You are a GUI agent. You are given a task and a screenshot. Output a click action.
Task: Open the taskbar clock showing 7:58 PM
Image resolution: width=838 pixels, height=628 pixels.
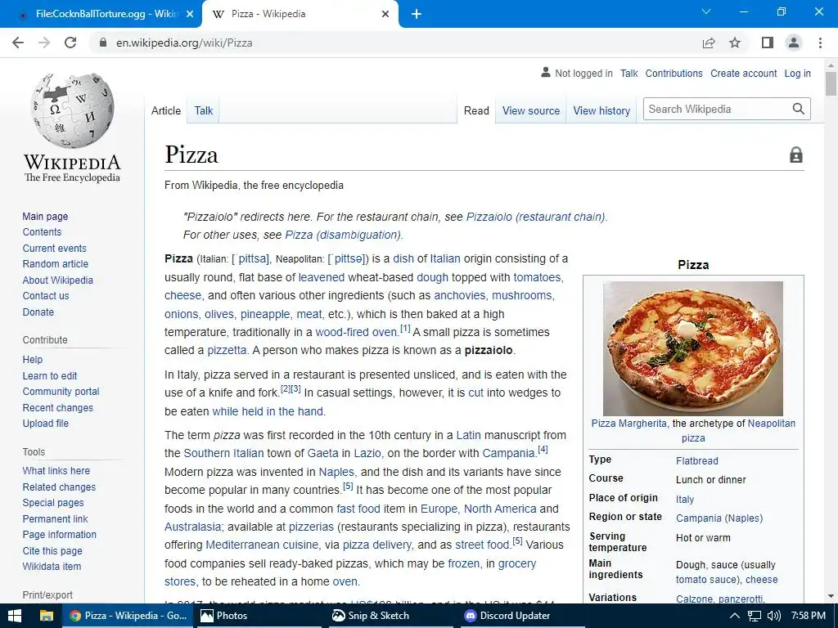(808, 616)
